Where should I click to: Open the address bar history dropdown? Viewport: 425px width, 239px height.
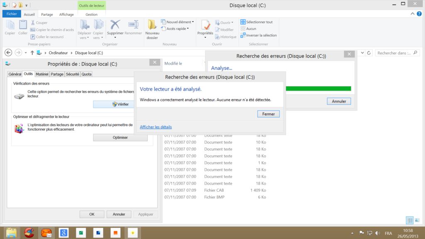pyautogui.click(x=362, y=53)
